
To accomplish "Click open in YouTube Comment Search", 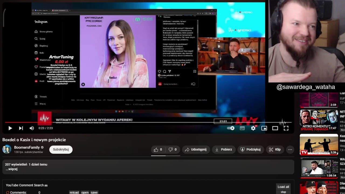I will (85, 192).
